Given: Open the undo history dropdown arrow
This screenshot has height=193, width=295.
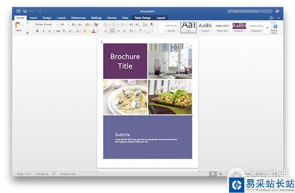Looking at the screenshot, I should pyautogui.click(x=34, y=11).
